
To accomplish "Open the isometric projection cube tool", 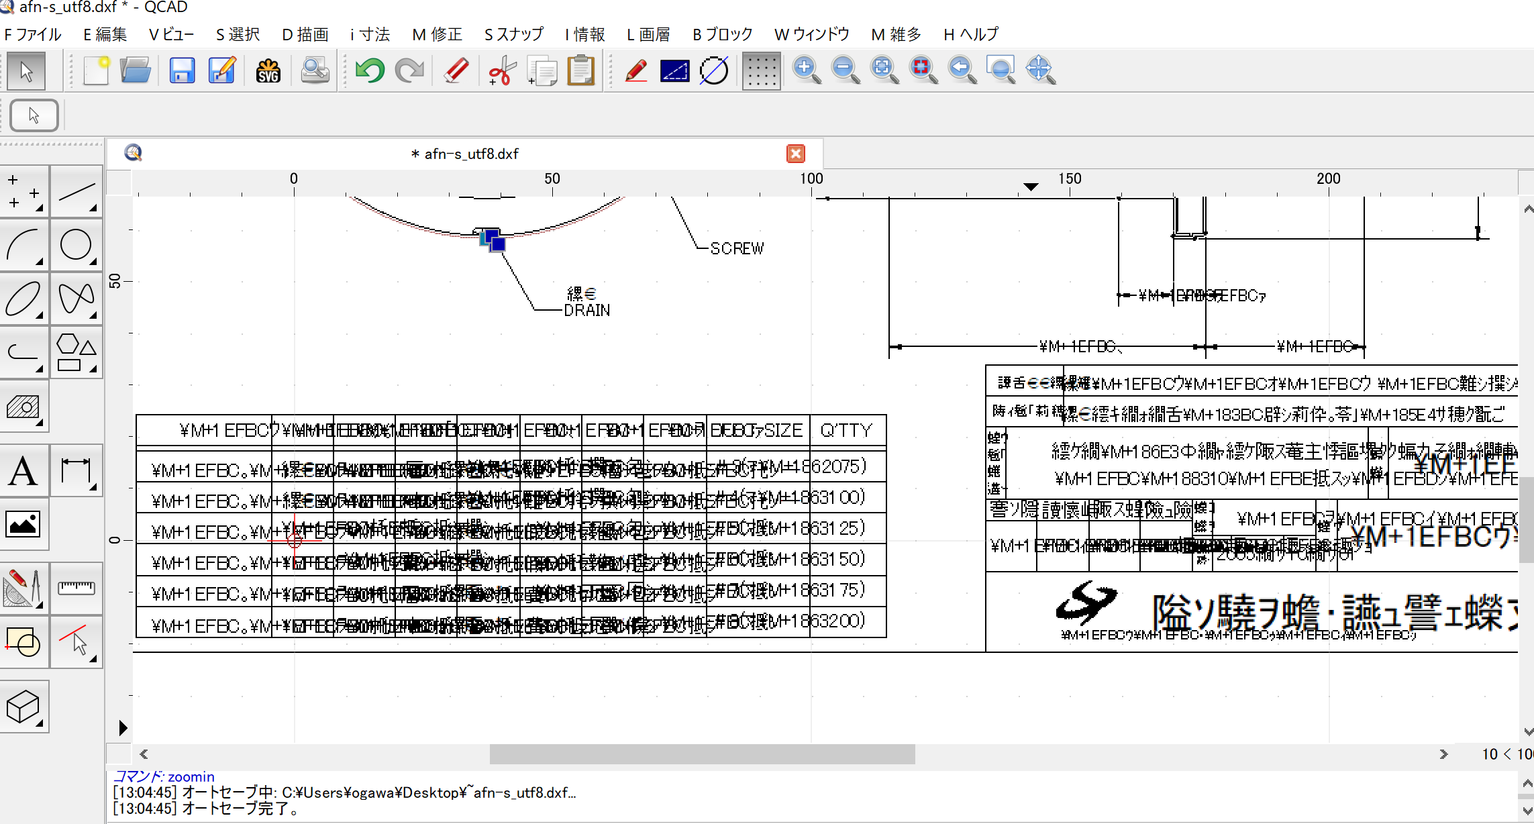I will pos(24,707).
